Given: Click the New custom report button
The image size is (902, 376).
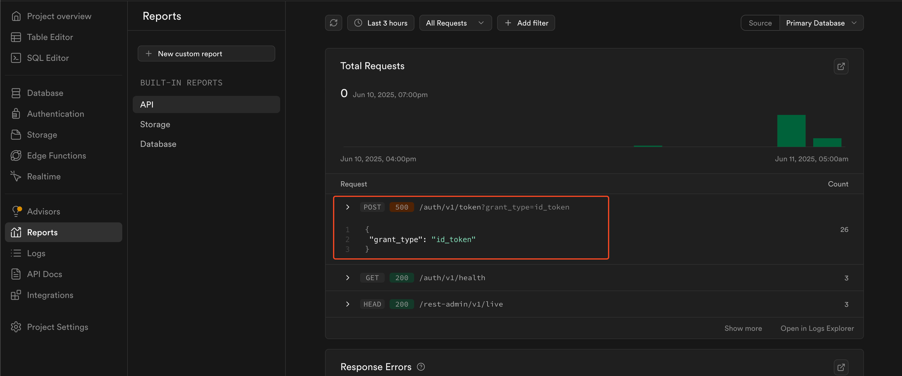Looking at the screenshot, I should 206,54.
